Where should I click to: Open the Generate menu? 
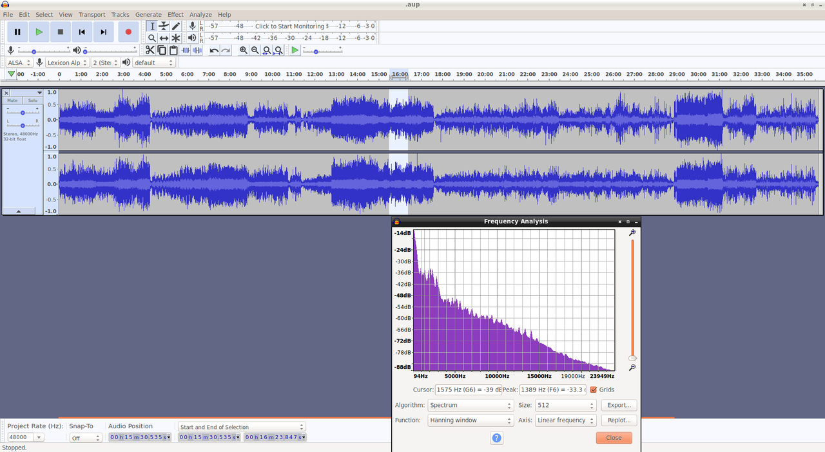(x=148, y=14)
